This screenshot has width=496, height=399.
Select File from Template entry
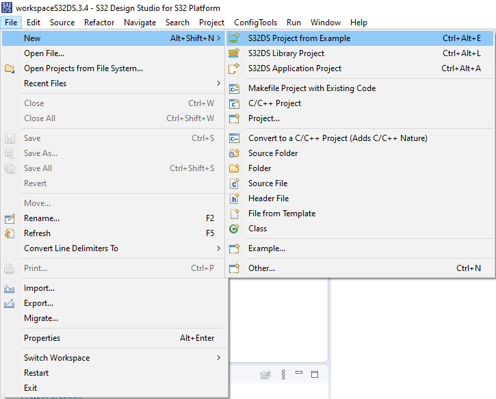282,214
